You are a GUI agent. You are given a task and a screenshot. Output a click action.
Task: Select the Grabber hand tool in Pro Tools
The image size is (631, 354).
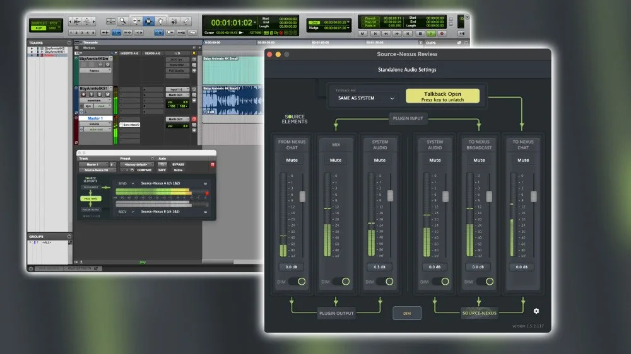coord(160,21)
